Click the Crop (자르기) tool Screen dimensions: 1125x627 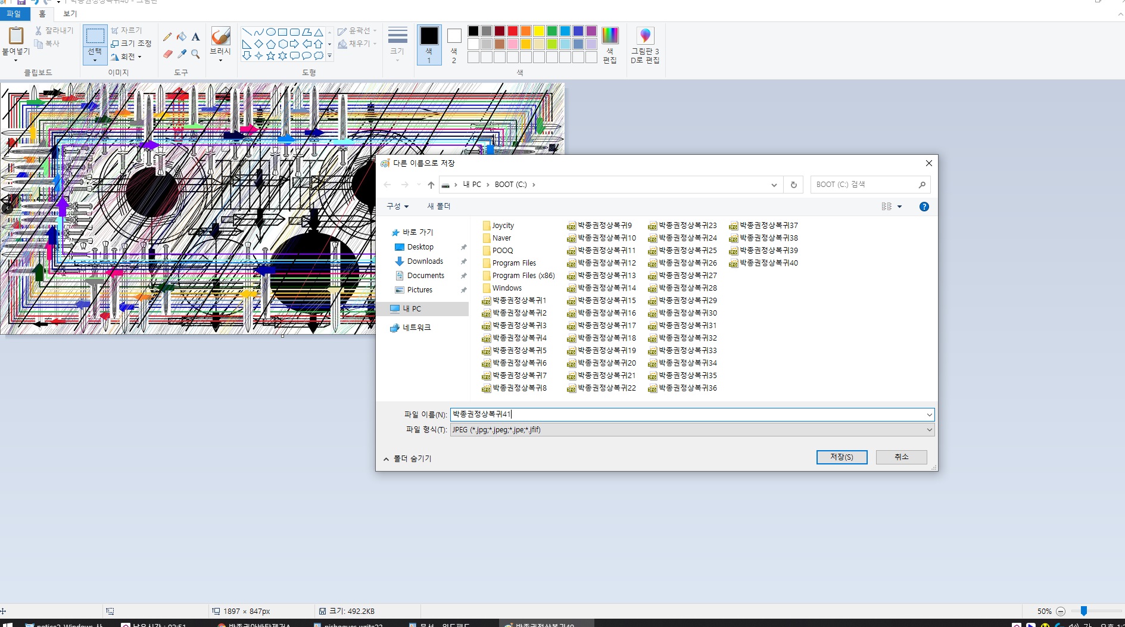126,30
